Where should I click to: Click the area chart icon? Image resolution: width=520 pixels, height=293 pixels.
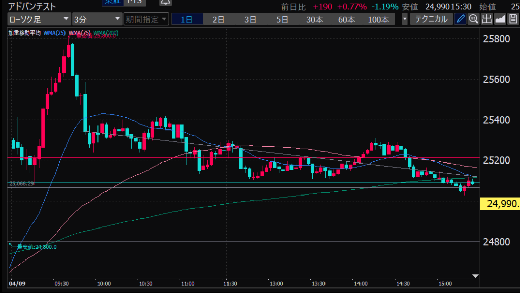(500, 20)
